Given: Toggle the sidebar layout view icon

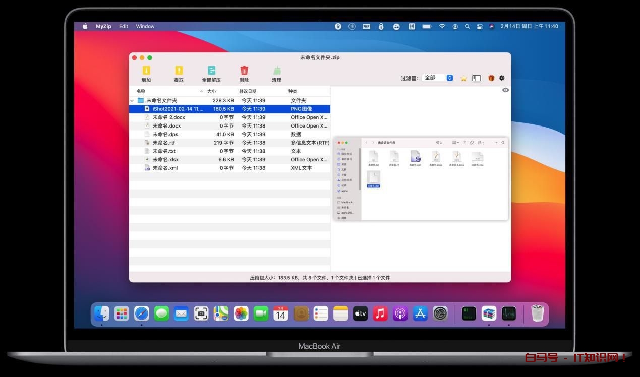Looking at the screenshot, I should [476, 78].
